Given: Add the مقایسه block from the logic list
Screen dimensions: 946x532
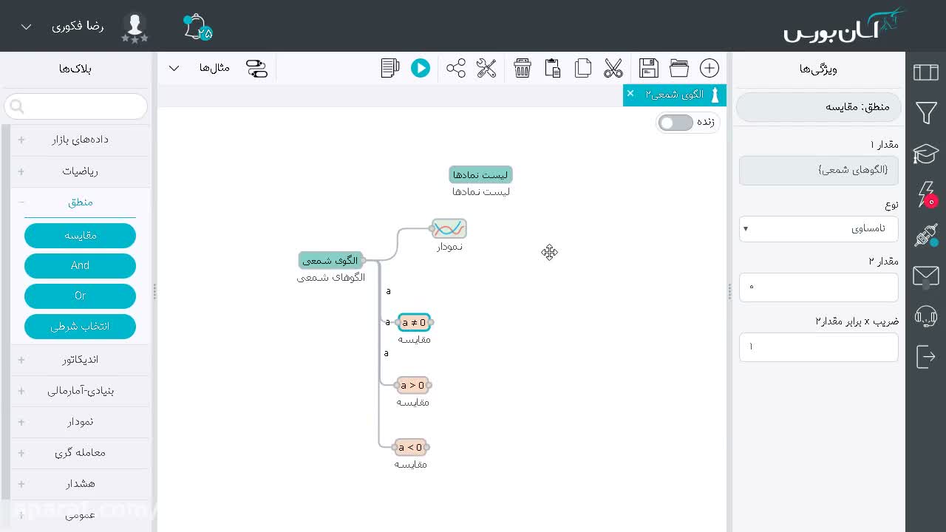Looking at the screenshot, I should 80,235.
